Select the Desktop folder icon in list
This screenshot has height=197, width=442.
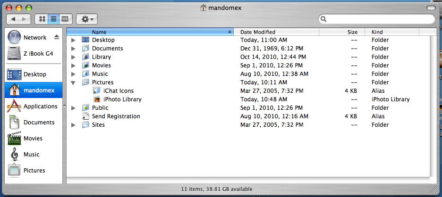(x=85, y=40)
